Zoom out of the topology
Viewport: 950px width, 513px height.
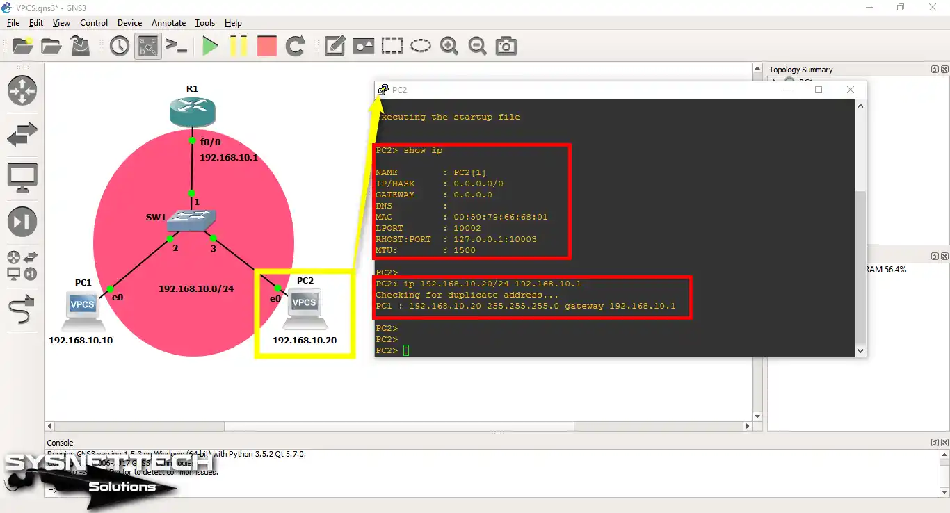(x=477, y=46)
